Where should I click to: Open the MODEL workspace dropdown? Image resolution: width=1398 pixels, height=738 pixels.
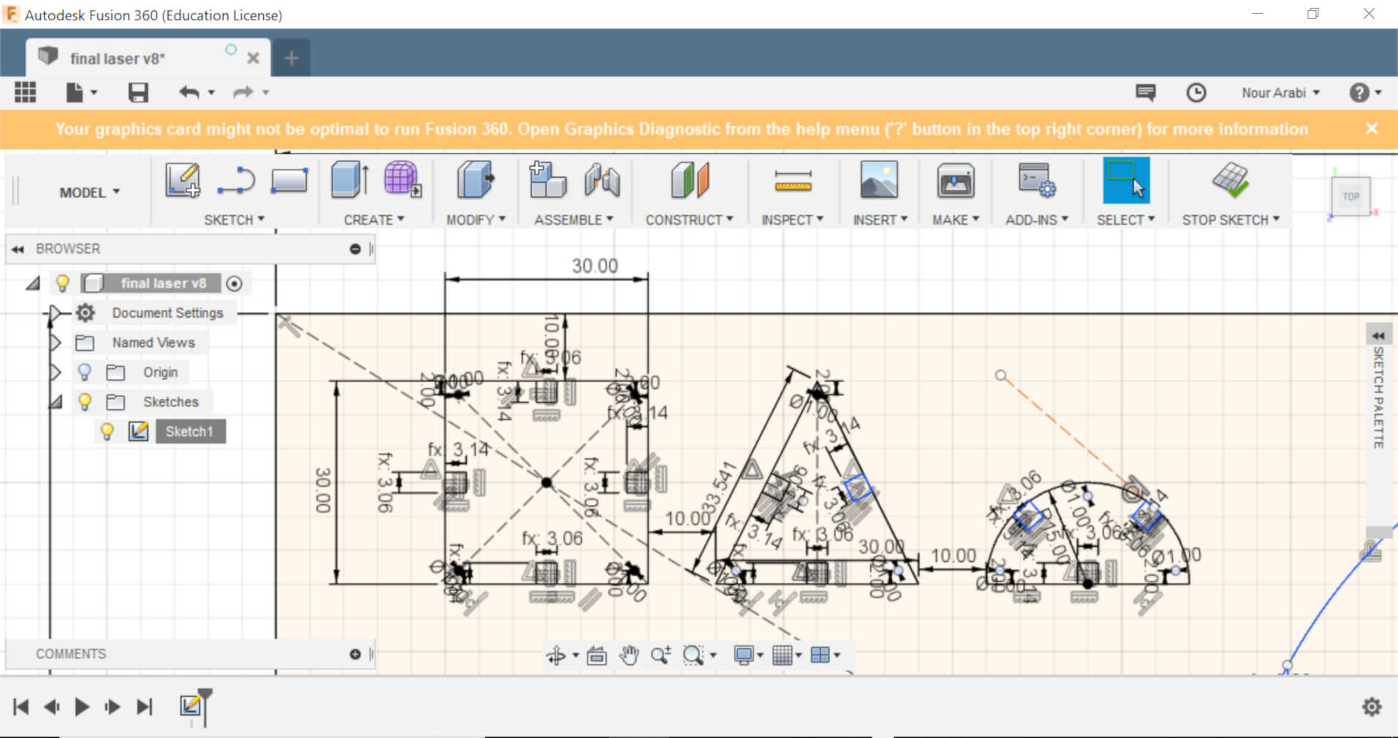point(89,192)
